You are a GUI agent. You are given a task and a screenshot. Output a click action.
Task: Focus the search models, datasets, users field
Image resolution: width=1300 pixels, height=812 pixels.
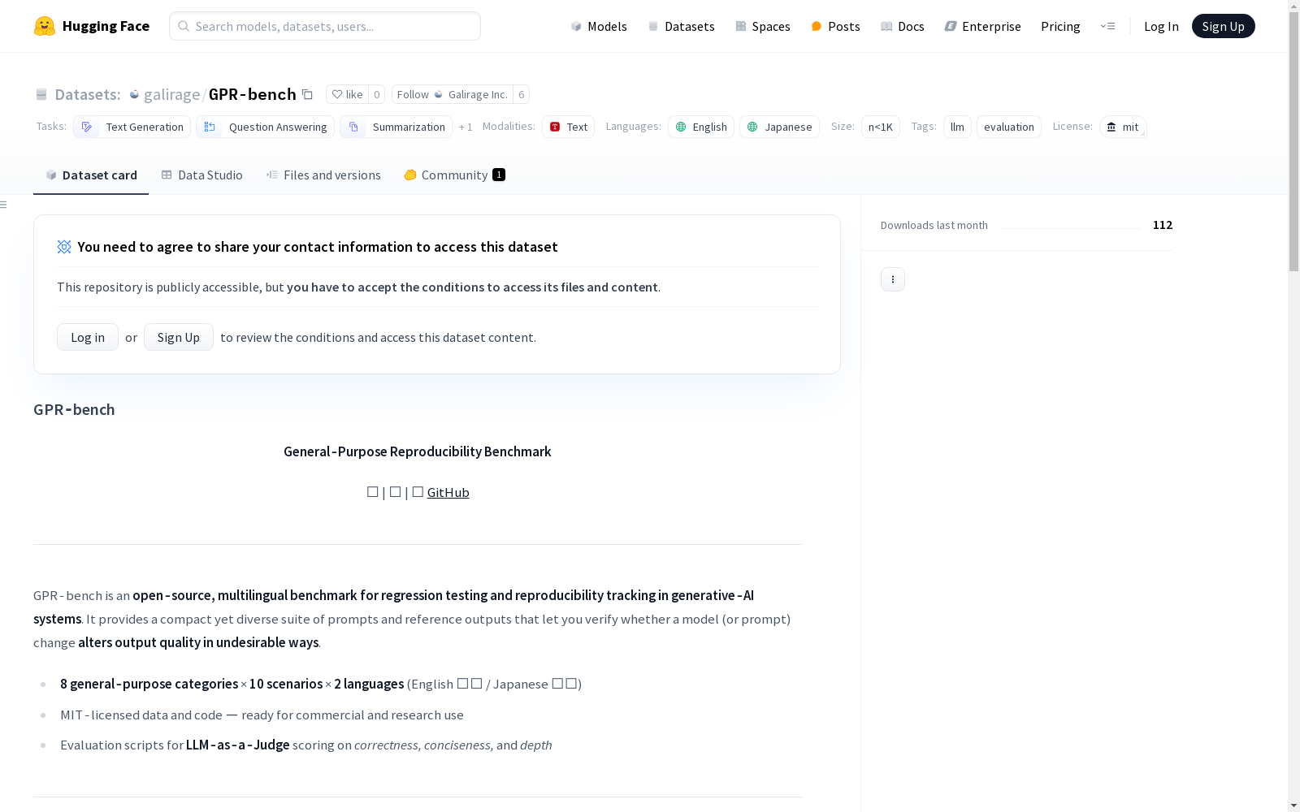pos(325,26)
